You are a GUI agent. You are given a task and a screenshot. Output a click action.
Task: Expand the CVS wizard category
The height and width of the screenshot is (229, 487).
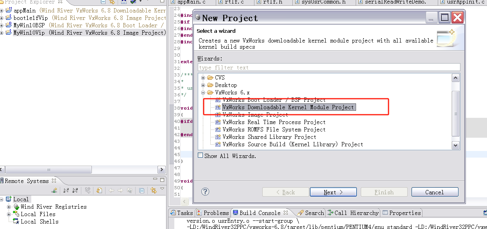(x=203, y=78)
